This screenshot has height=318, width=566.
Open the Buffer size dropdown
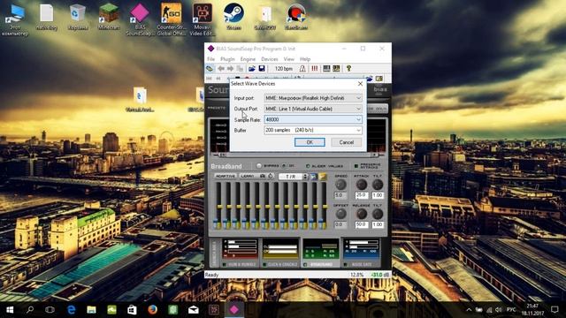click(x=313, y=130)
